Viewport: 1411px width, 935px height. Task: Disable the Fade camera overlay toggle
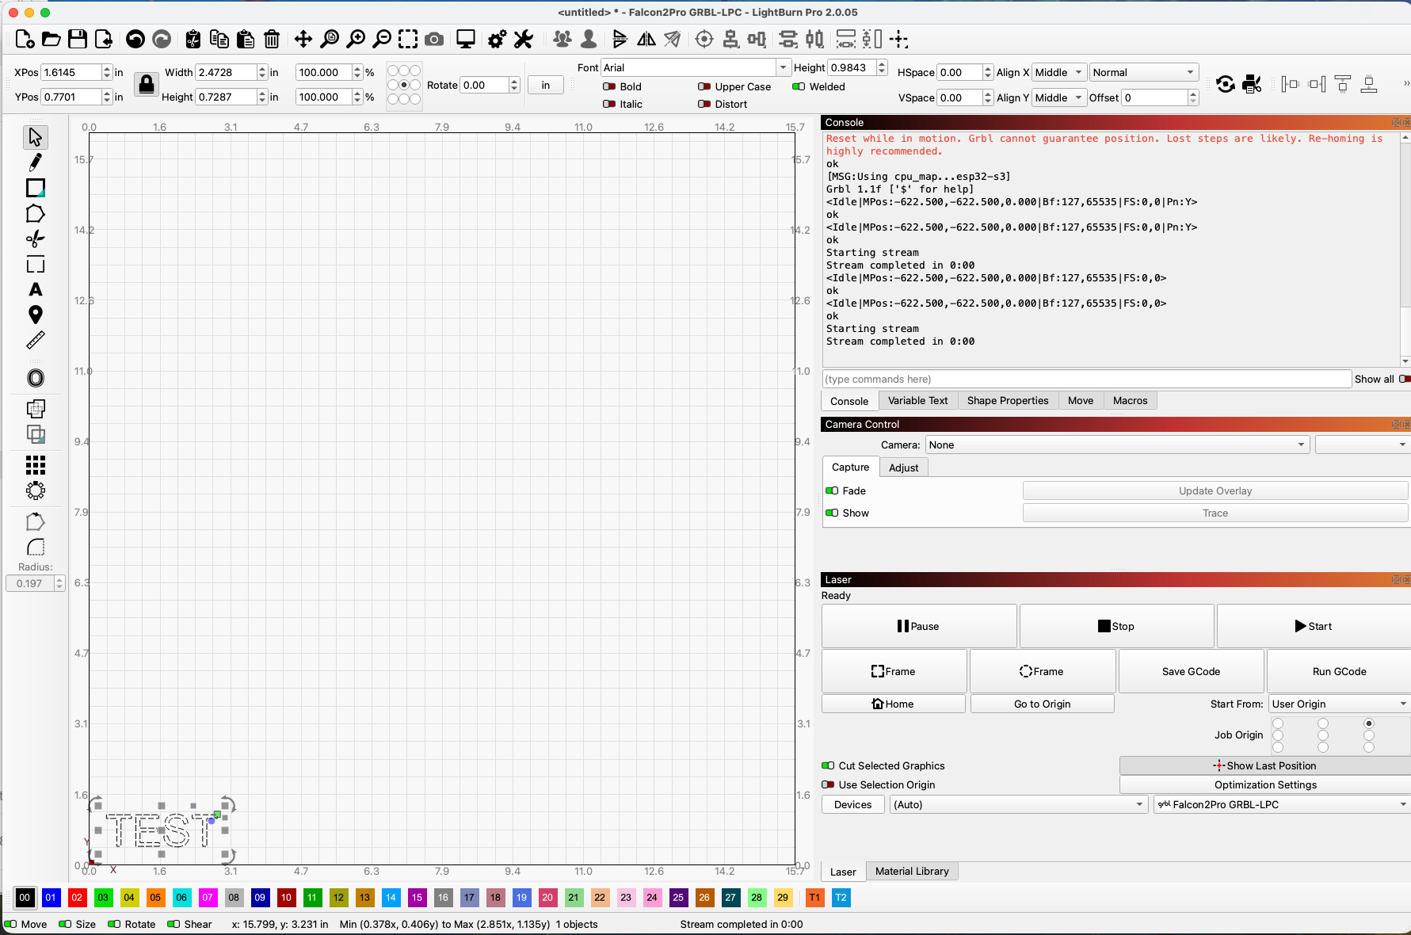tap(832, 490)
